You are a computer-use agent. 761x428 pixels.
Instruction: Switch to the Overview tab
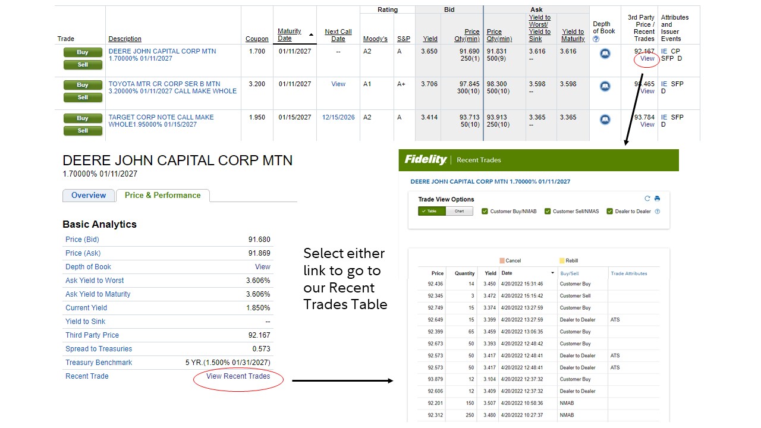(x=89, y=196)
